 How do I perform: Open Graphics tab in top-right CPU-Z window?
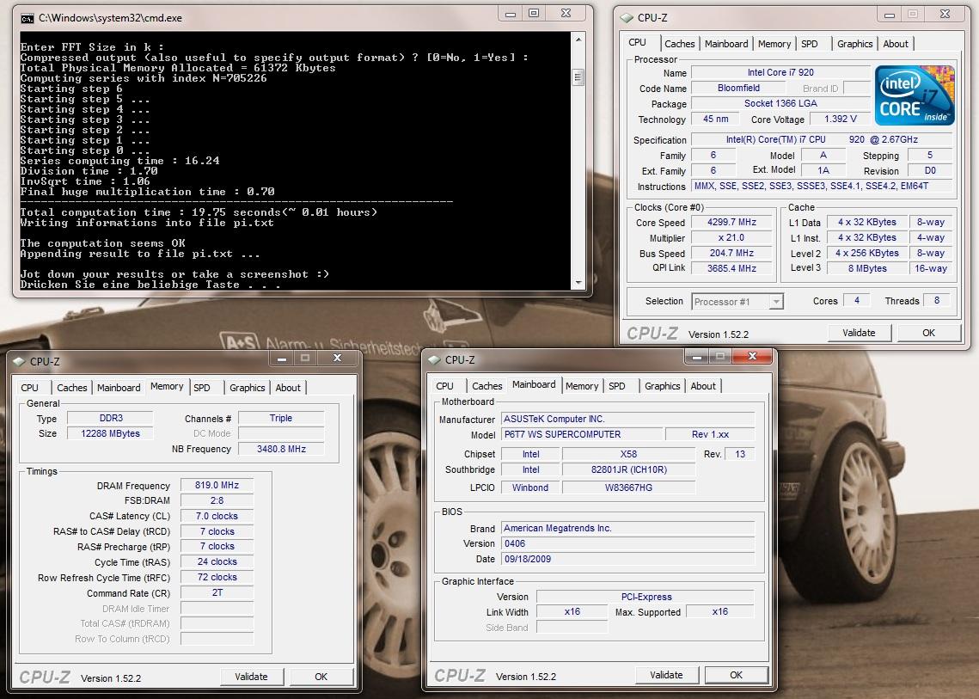tap(854, 44)
